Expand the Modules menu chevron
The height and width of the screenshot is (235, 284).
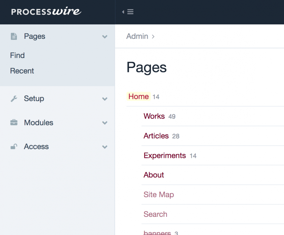105,123
